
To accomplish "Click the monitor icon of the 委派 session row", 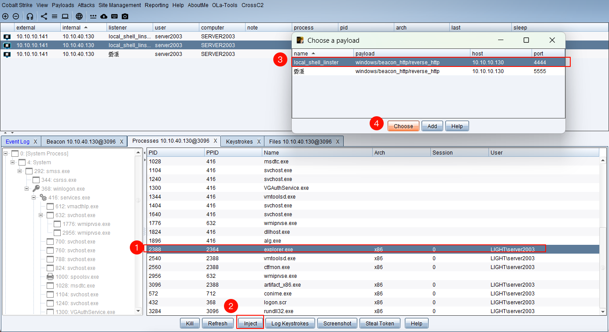I will pos(7,54).
